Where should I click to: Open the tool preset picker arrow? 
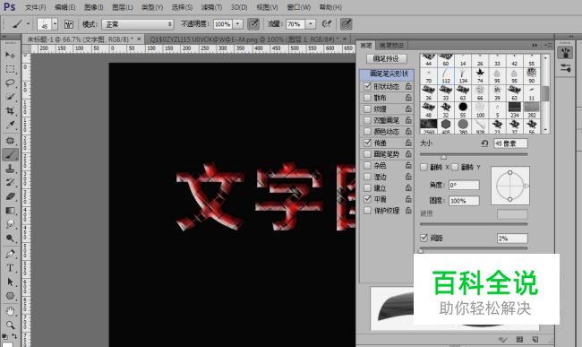[28, 24]
